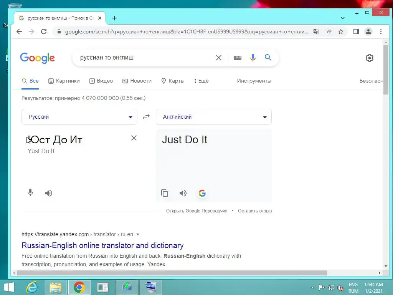Click the Google logo
The height and width of the screenshot is (295, 393).
click(x=37, y=58)
